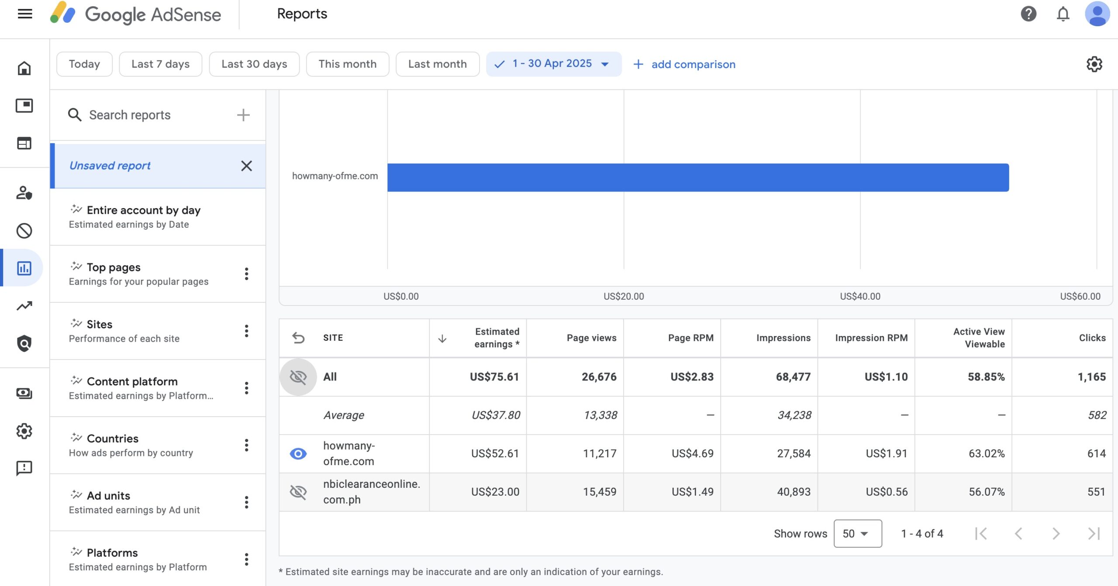Toggle visibility of the All row

point(298,377)
